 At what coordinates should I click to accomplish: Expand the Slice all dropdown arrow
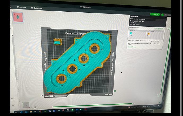coord(151,14)
